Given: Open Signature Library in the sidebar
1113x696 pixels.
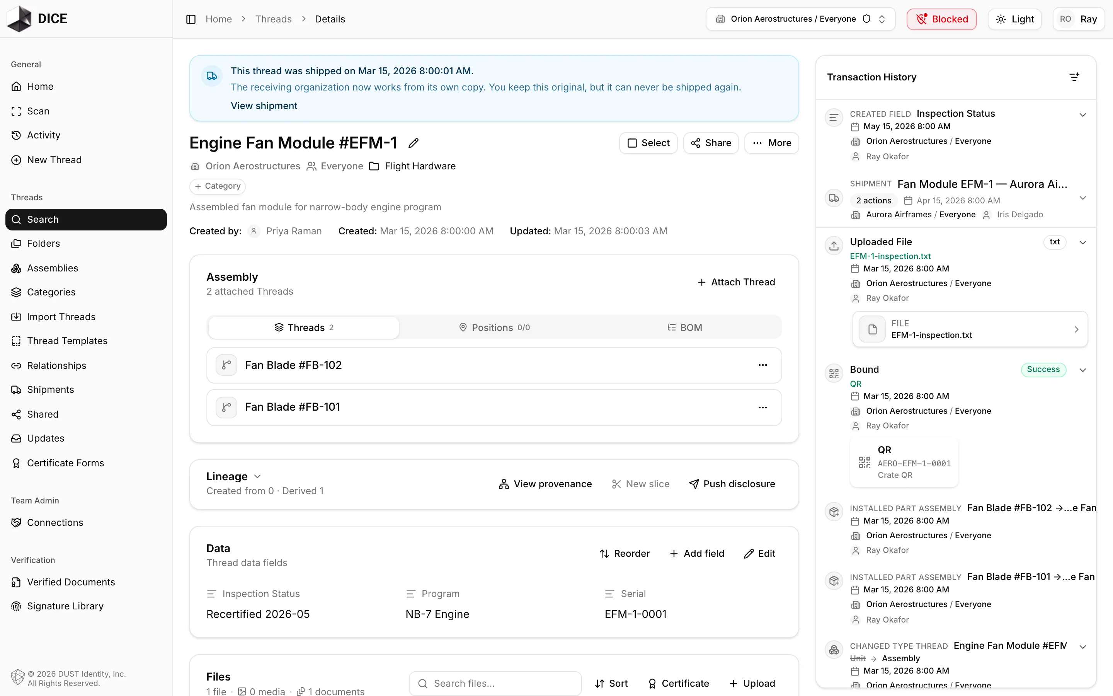Looking at the screenshot, I should (86, 606).
